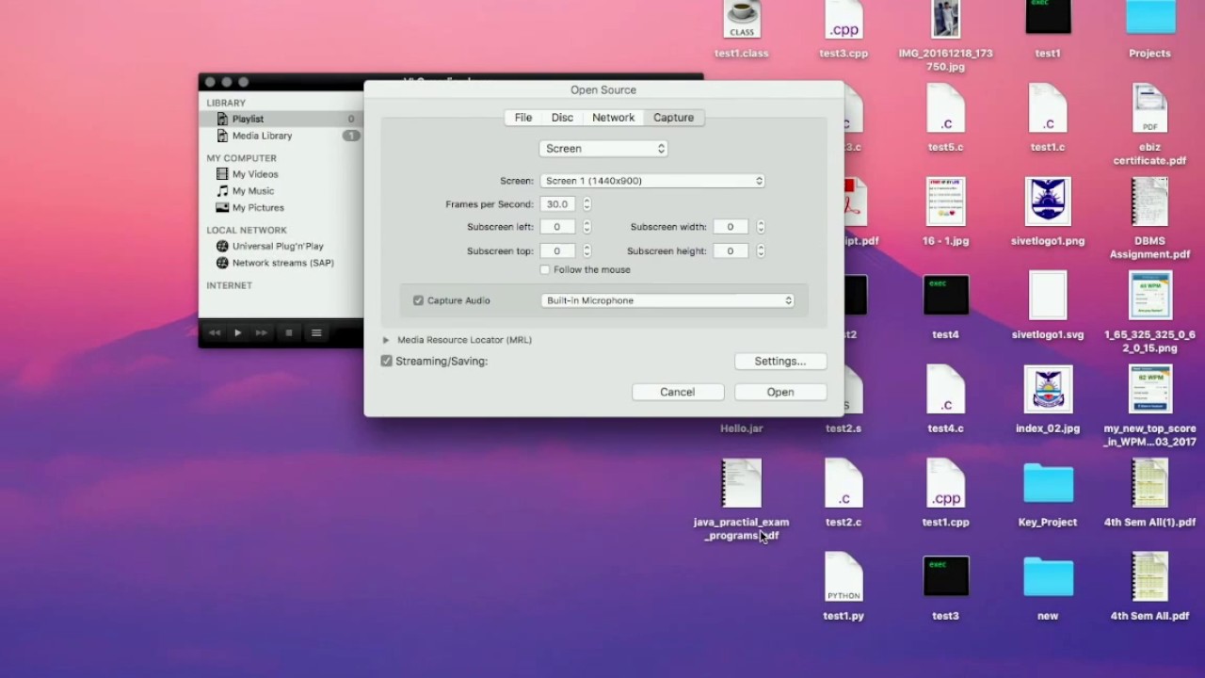1205x678 pixels.
Task: Enable Follow the mouse checkbox
Action: (545, 270)
